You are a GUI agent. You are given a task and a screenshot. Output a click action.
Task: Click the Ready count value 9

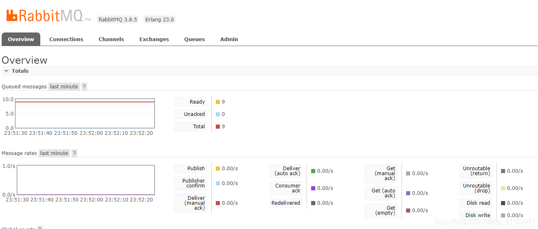[223, 102]
